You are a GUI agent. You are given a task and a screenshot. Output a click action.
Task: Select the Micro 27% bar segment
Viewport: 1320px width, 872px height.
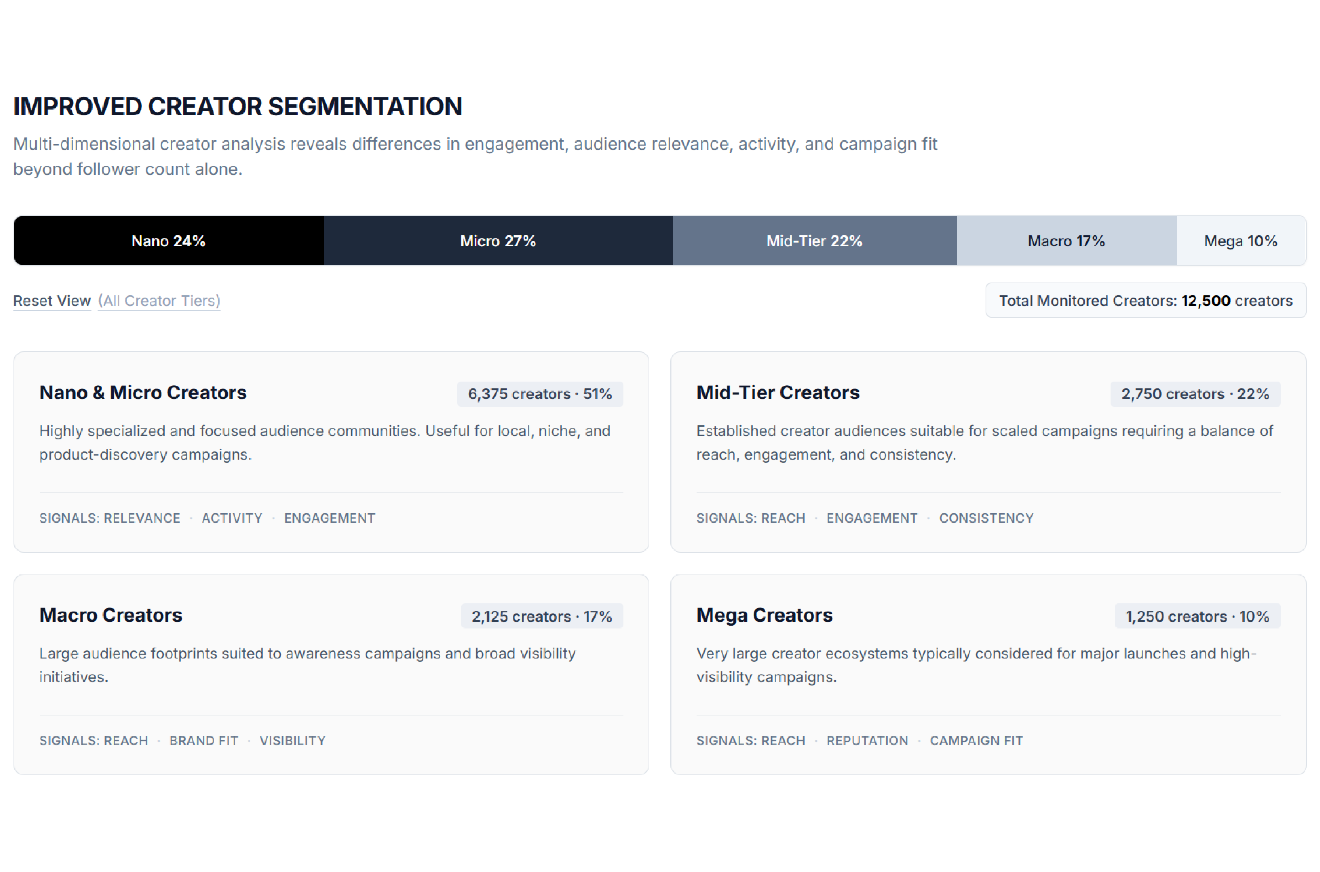click(499, 241)
